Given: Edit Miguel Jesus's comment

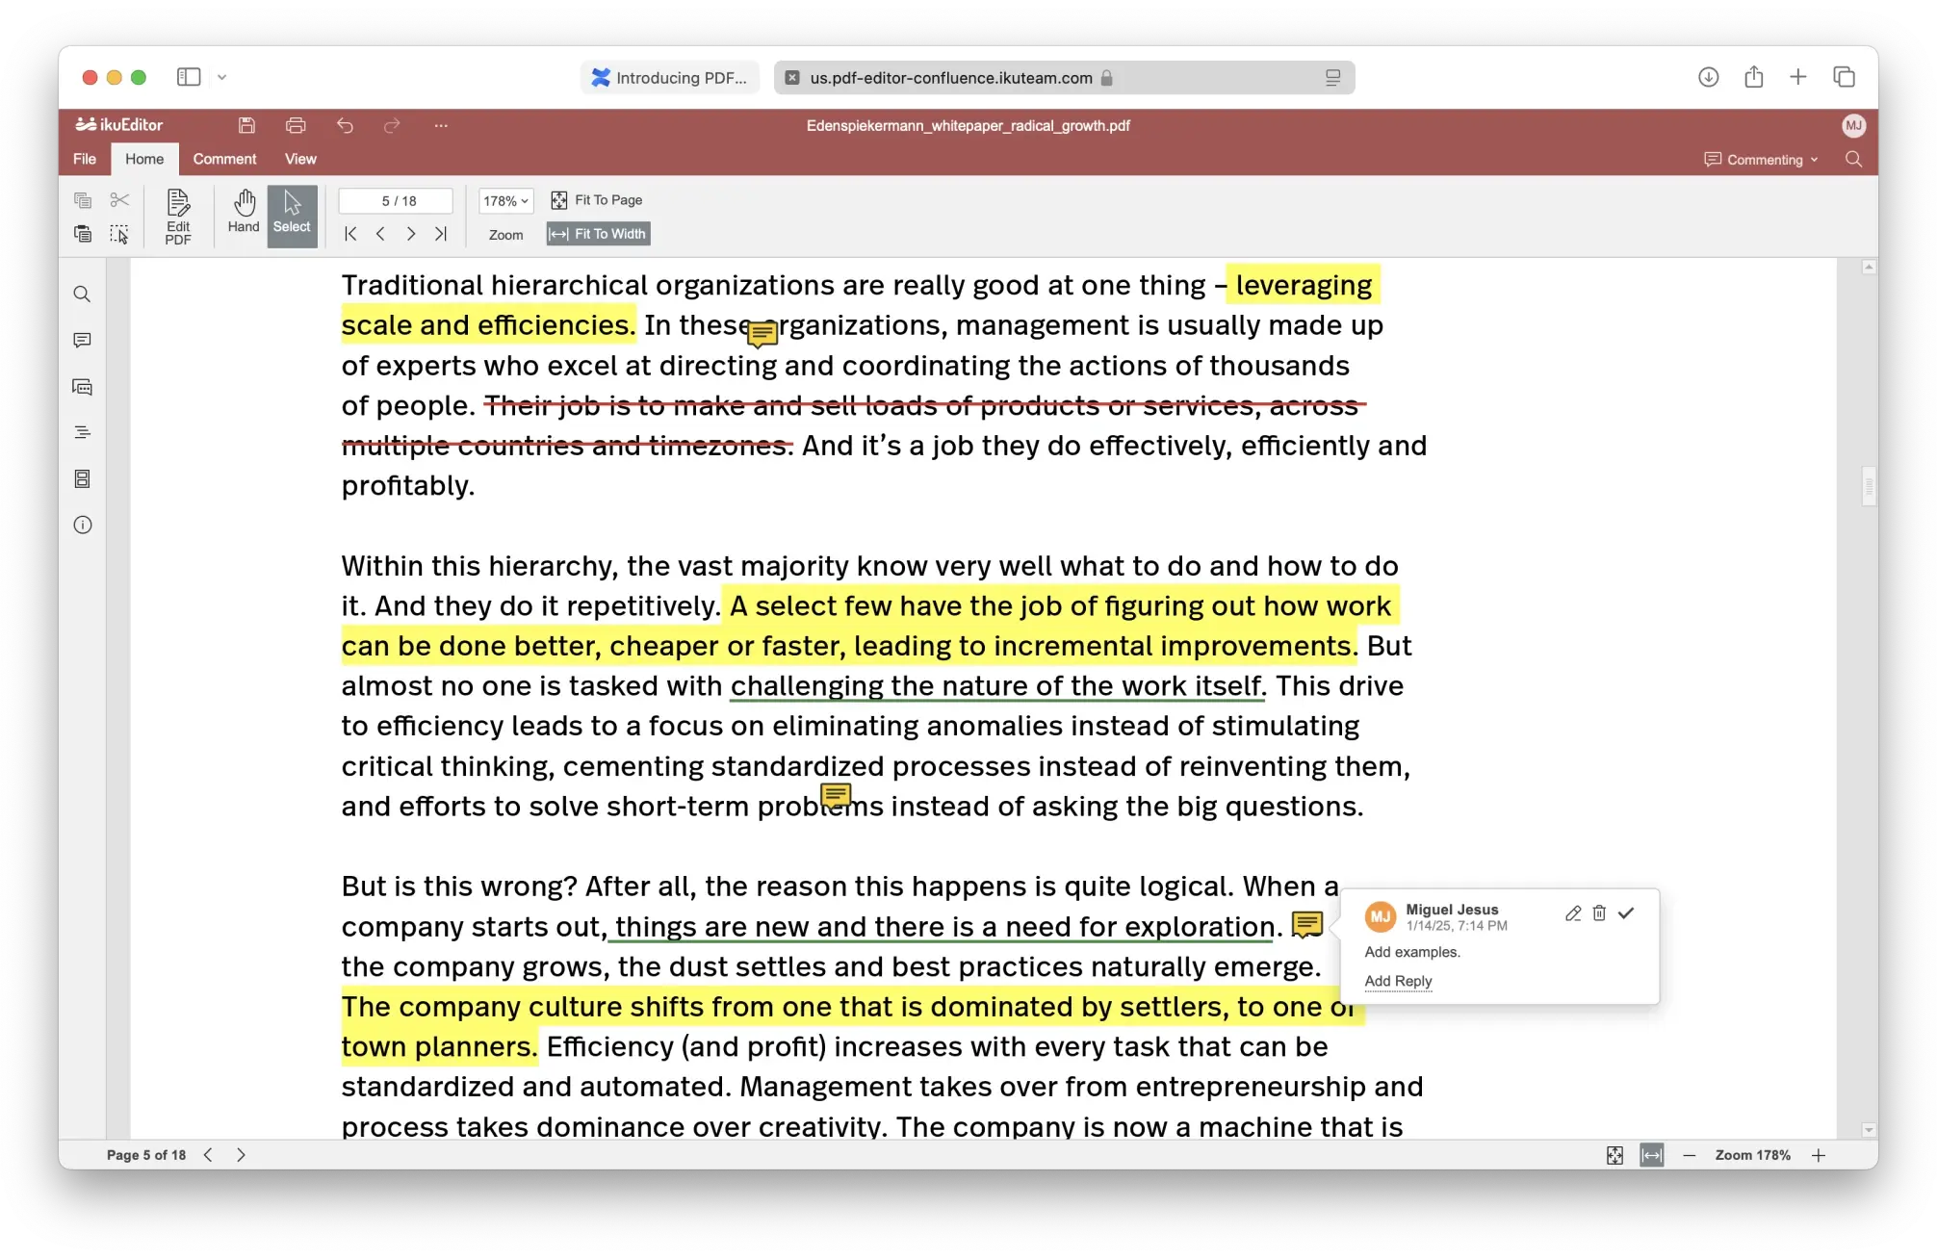Looking at the screenshot, I should click(x=1573, y=913).
